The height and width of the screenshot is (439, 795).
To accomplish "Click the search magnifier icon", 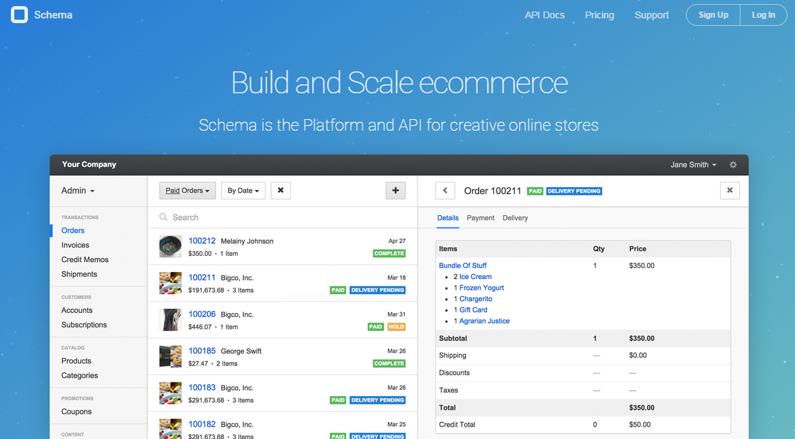I will click(163, 217).
